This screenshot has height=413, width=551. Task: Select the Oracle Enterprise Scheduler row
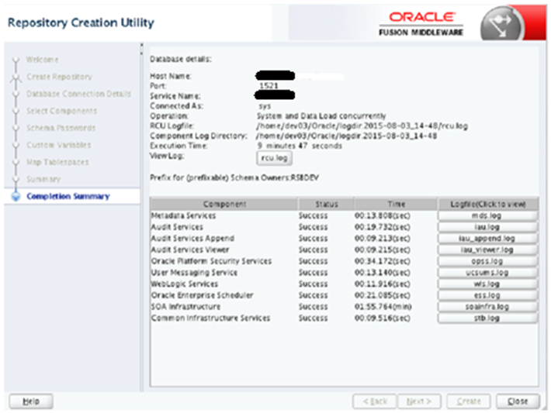(x=345, y=295)
